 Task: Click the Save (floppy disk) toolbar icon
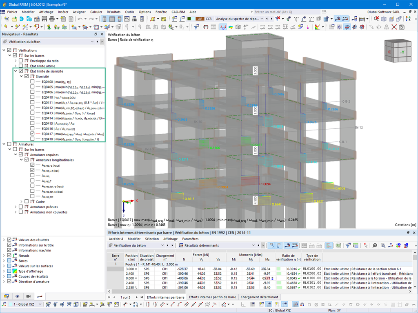click(x=44, y=19)
